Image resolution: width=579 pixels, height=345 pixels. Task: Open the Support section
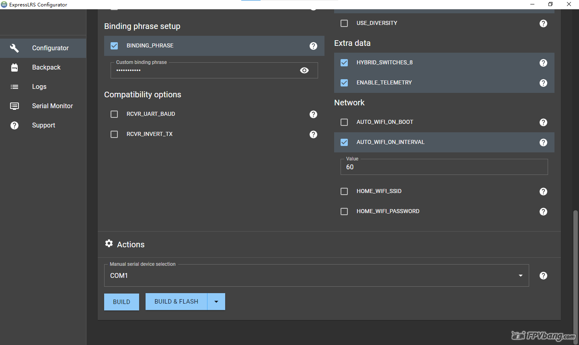tap(43, 125)
